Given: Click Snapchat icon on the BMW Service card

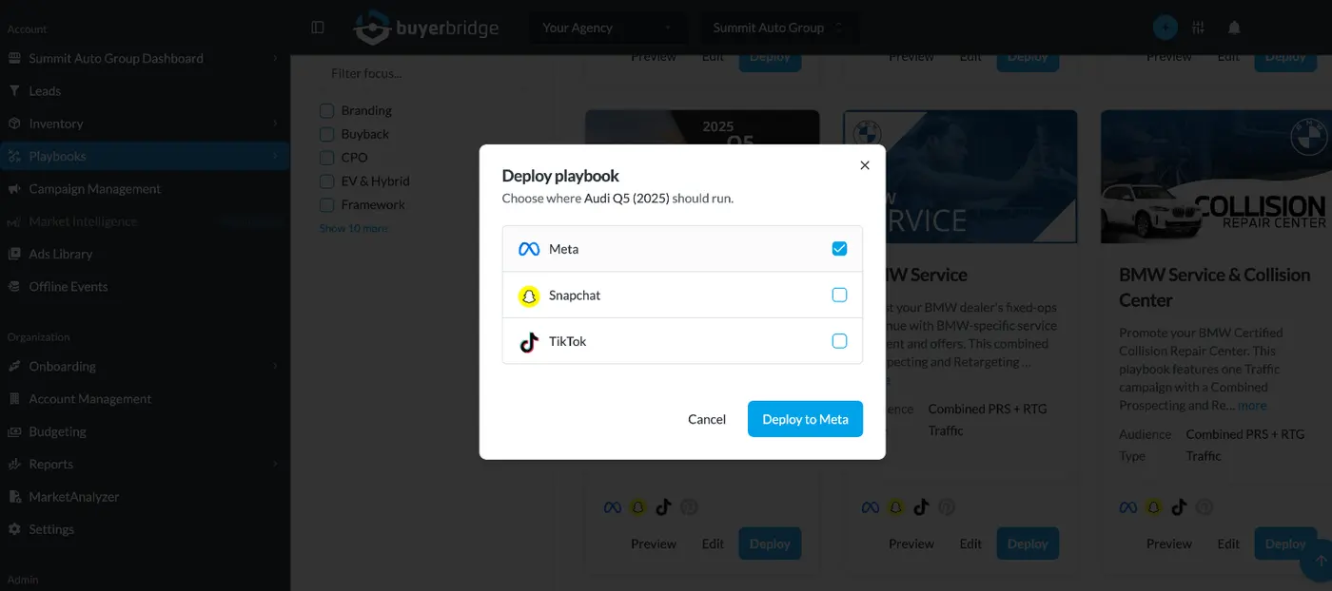Looking at the screenshot, I should click(x=895, y=507).
